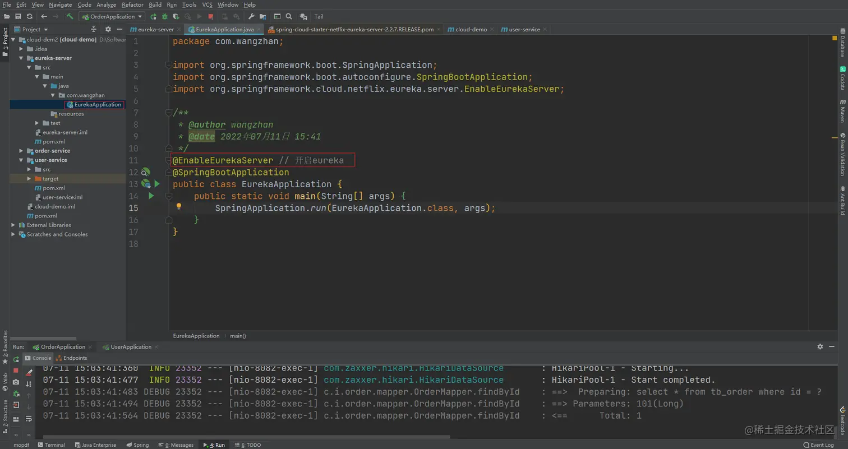Open Run panel gear settings
The width and height of the screenshot is (848, 449).
click(x=820, y=347)
